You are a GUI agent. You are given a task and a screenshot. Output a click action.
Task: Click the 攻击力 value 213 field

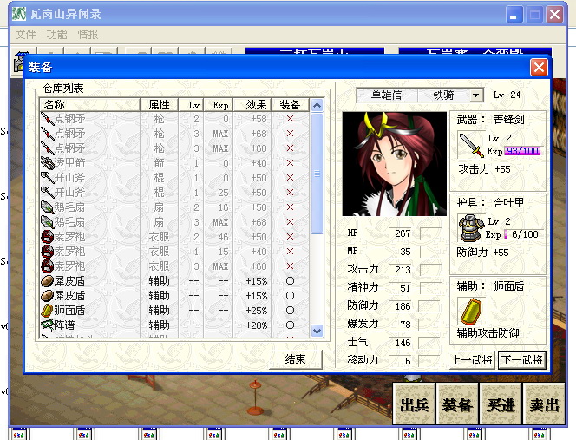402,270
